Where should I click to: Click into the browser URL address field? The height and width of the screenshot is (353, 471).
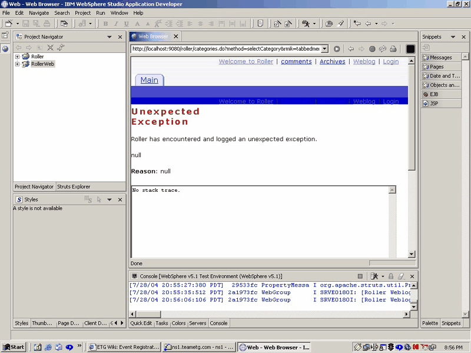point(226,49)
